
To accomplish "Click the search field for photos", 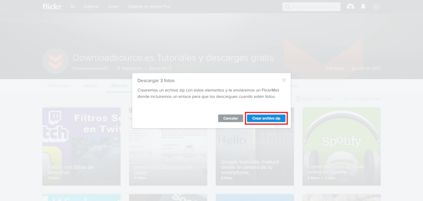I will coord(311,7).
